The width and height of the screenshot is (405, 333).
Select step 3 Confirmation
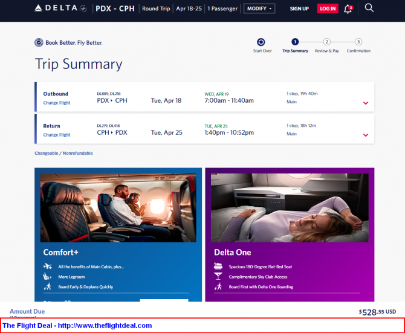click(358, 45)
